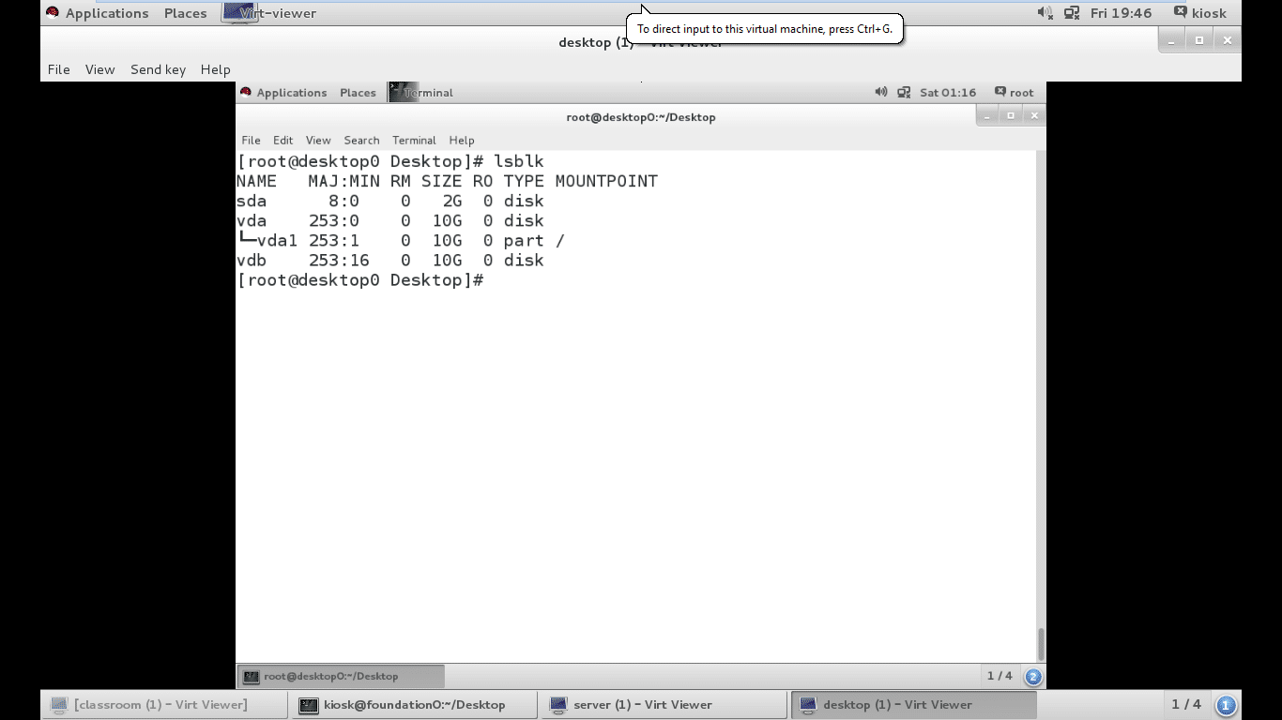Click the vda1 partition name
Screen dimensions: 1282x720
277,240
